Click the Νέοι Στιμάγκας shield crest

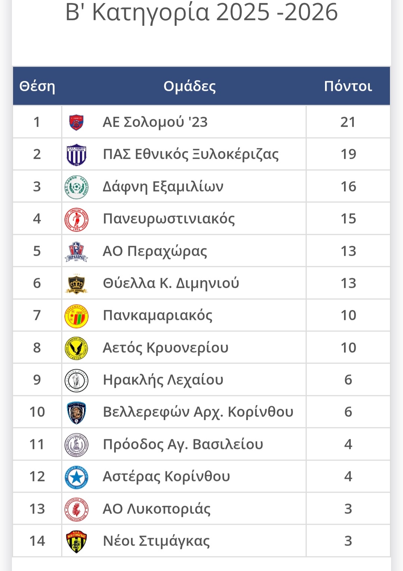click(x=76, y=541)
